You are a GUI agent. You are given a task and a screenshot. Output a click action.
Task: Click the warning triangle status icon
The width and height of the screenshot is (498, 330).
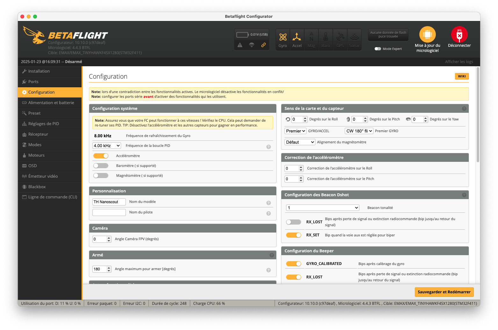coord(240,45)
